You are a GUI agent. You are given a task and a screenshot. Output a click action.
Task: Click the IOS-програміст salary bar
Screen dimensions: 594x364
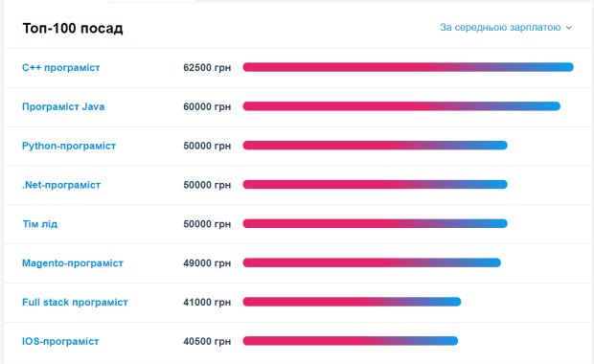pyautogui.click(x=351, y=340)
